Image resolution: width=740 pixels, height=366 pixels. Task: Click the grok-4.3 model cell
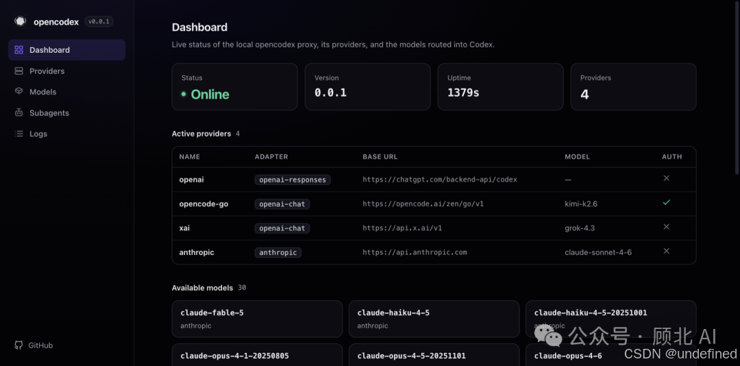tap(580, 228)
